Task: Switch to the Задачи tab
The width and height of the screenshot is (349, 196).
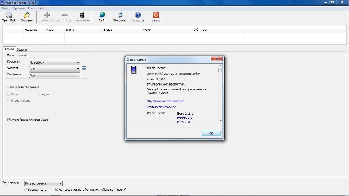Action: click(x=22, y=50)
